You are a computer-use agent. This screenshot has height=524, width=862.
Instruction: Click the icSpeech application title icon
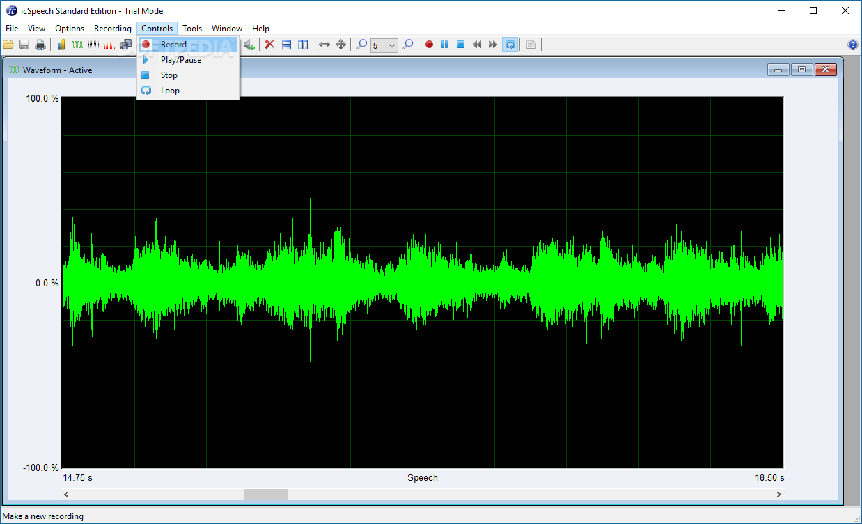point(11,10)
